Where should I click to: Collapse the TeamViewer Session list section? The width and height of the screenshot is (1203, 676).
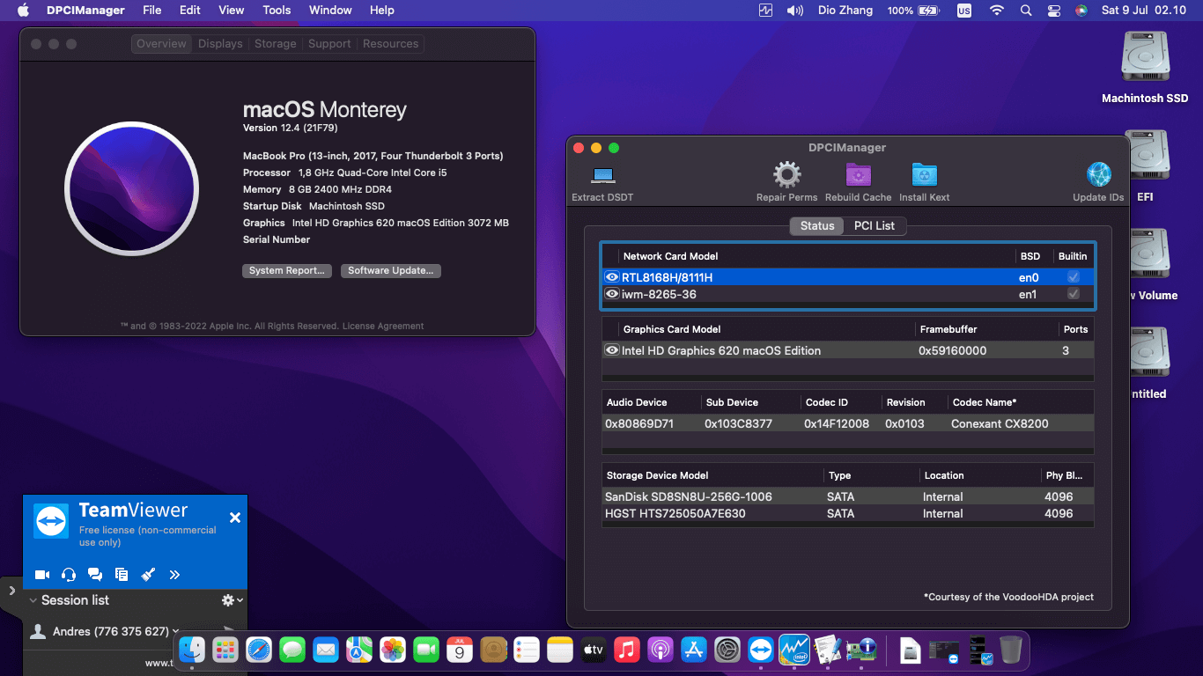pos(33,600)
